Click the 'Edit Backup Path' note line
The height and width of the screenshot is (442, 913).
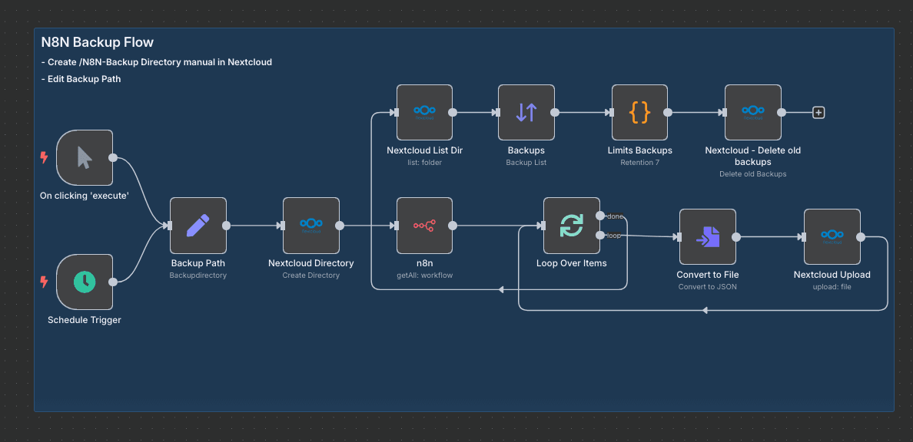click(x=81, y=78)
